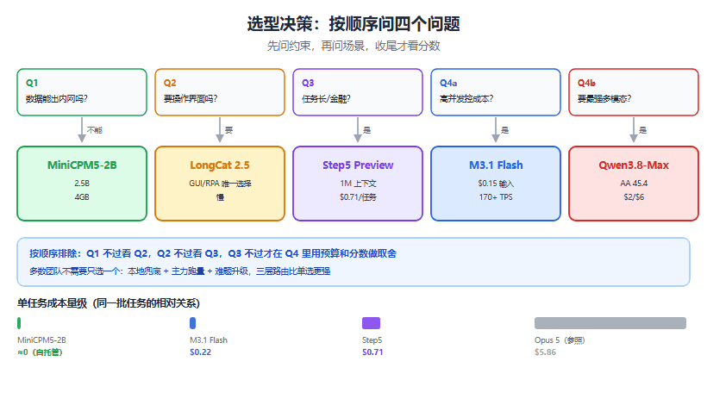Click the 多数团队不需要只选一个 note
This screenshot has height=405, width=707.
[180, 271]
